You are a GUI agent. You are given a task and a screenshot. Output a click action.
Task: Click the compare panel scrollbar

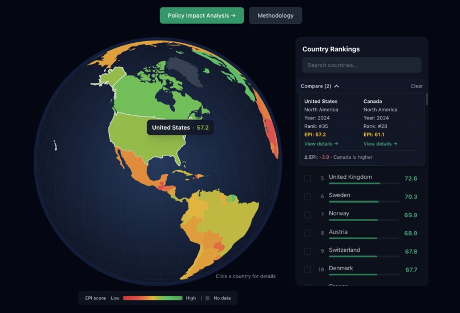point(426,99)
